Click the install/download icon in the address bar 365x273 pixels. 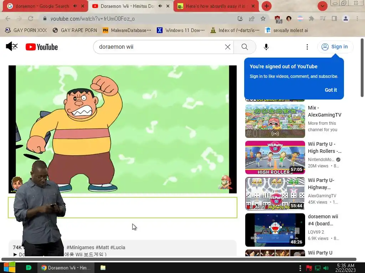coord(240,18)
